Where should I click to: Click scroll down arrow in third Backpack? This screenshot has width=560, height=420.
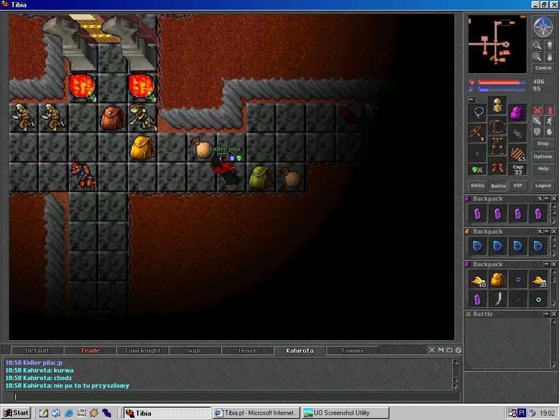click(553, 304)
